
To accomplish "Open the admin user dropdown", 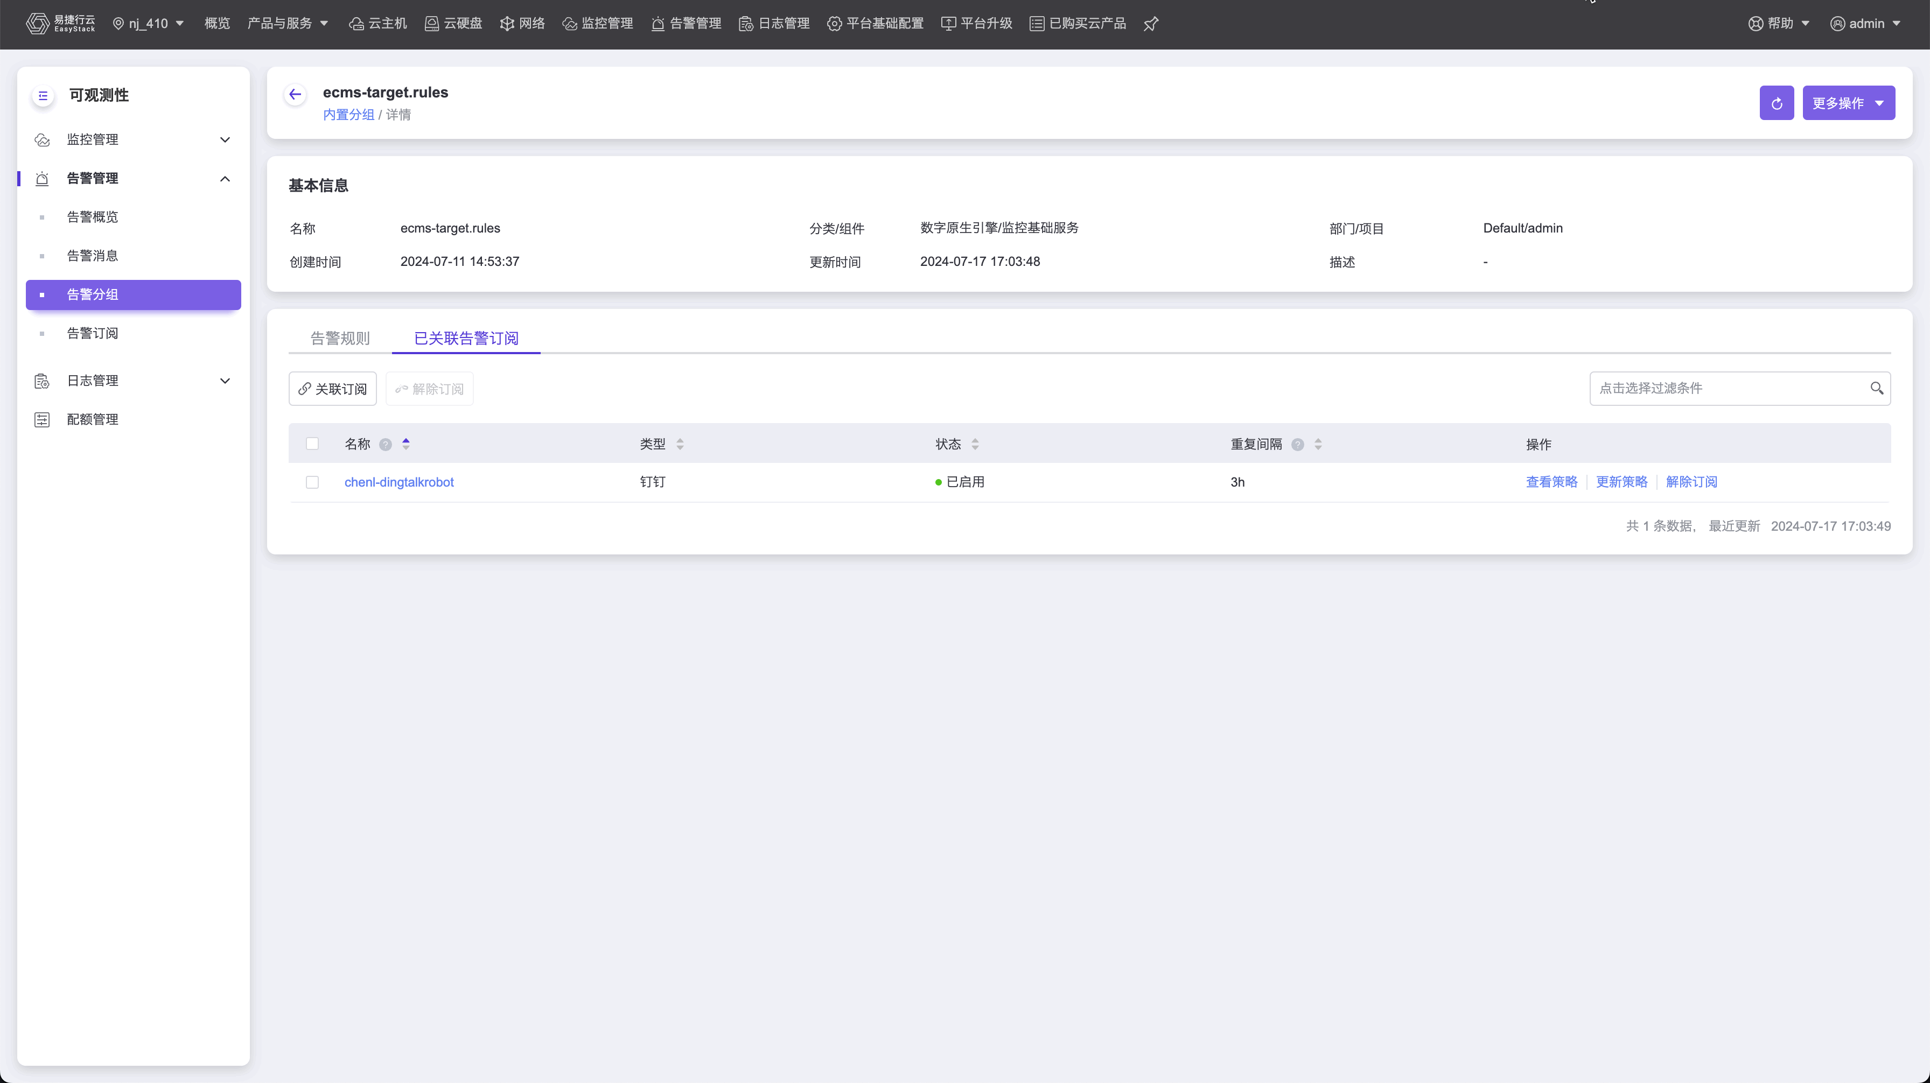I will tap(1864, 24).
